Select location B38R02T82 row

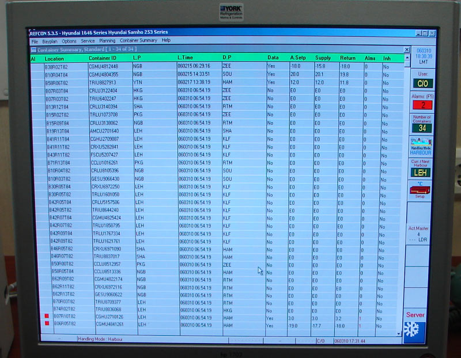click(x=217, y=67)
